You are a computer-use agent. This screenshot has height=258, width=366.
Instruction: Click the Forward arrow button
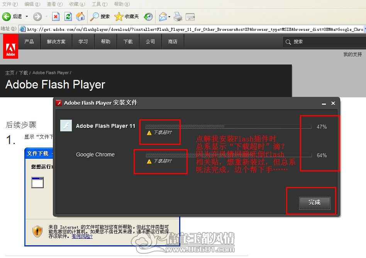click(37, 17)
